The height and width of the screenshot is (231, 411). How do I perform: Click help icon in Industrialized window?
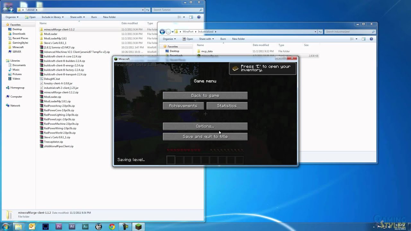(x=372, y=39)
